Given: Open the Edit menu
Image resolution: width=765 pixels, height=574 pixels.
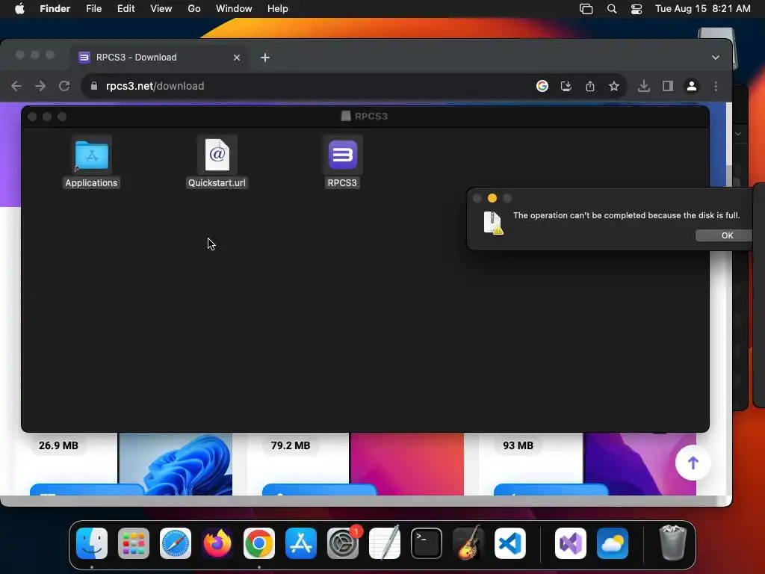Looking at the screenshot, I should [x=126, y=9].
